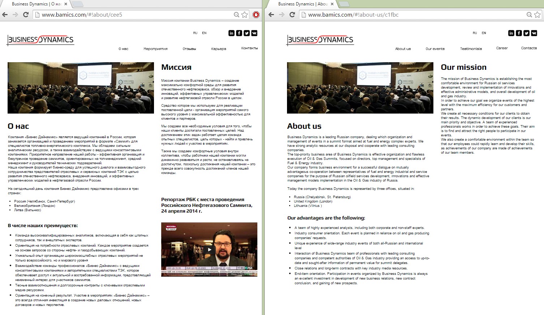Open the 'О нас' menu item
The height and width of the screenshot is (315, 544).
(124, 49)
